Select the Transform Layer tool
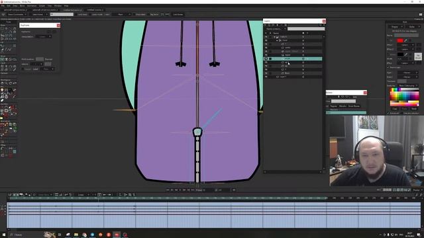The width and height of the screenshot is (424, 238). tap(2, 66)
